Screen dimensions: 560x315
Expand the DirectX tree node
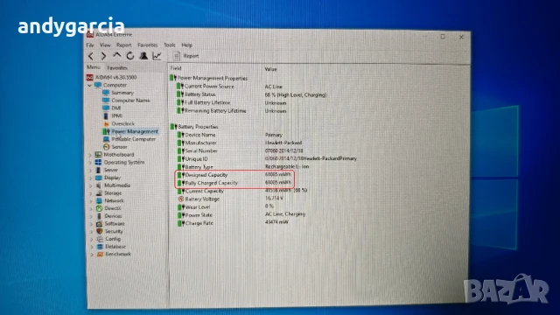tap(91, 208)
